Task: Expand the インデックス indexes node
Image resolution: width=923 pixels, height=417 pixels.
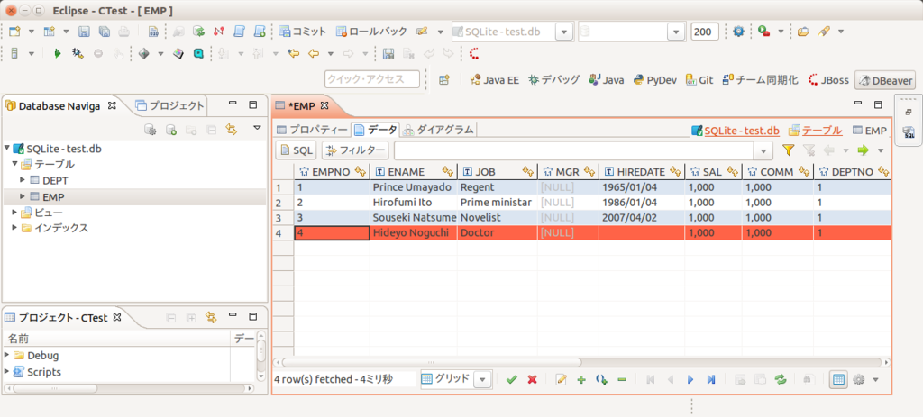Action: pos(14,228)
